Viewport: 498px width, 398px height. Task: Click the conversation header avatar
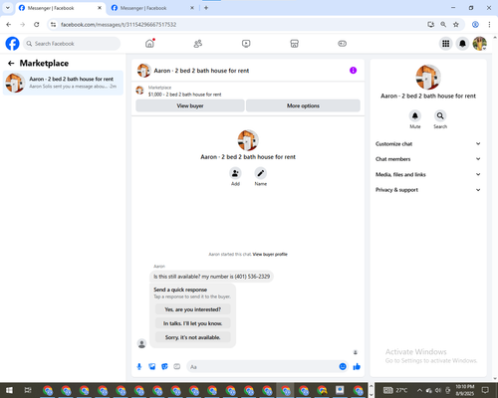click(x=144, y=71)
